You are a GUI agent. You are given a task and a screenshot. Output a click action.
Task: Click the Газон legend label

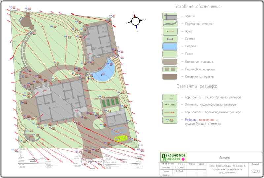pyautogui.click(x=189, y=54)
